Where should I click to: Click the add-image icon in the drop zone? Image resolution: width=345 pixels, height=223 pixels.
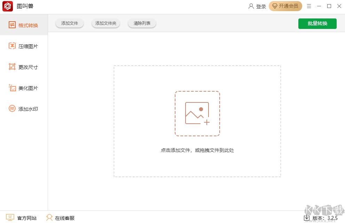point(197,114)
